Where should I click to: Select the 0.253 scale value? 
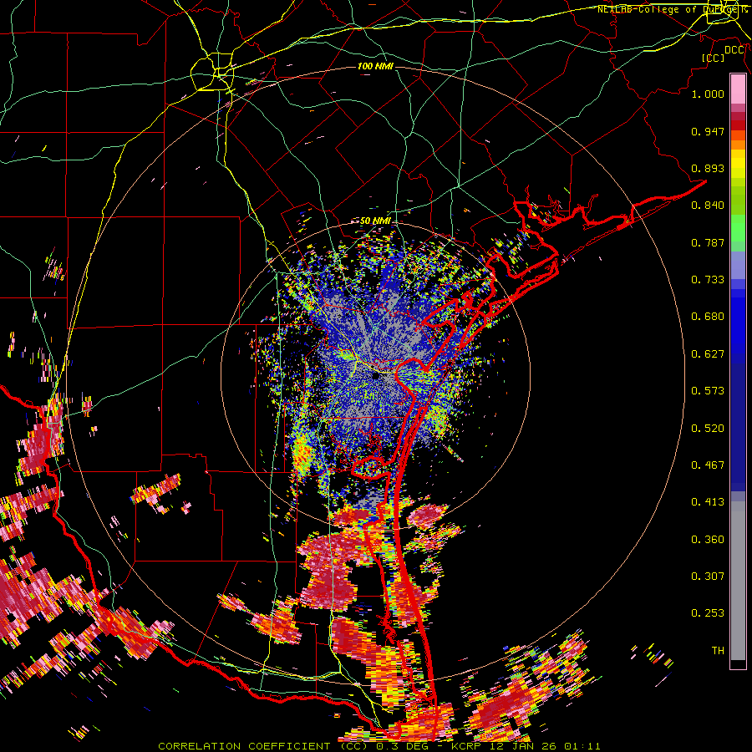point(708,613)
